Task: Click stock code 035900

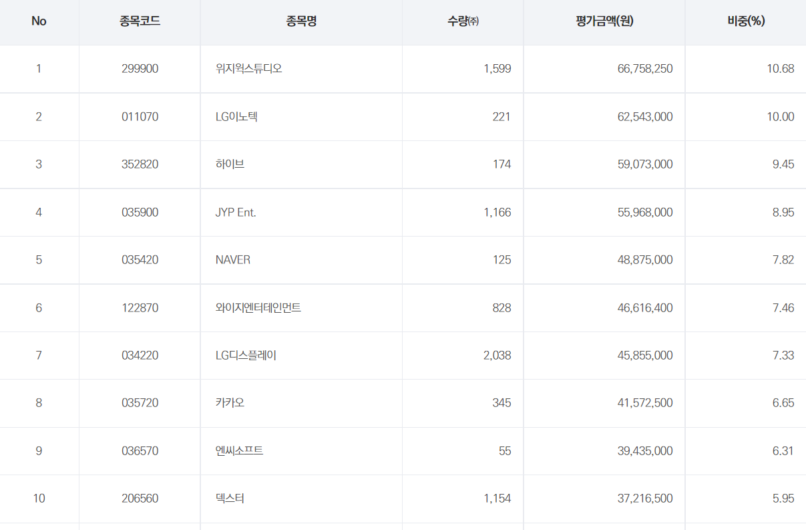Action: point(140,213)
